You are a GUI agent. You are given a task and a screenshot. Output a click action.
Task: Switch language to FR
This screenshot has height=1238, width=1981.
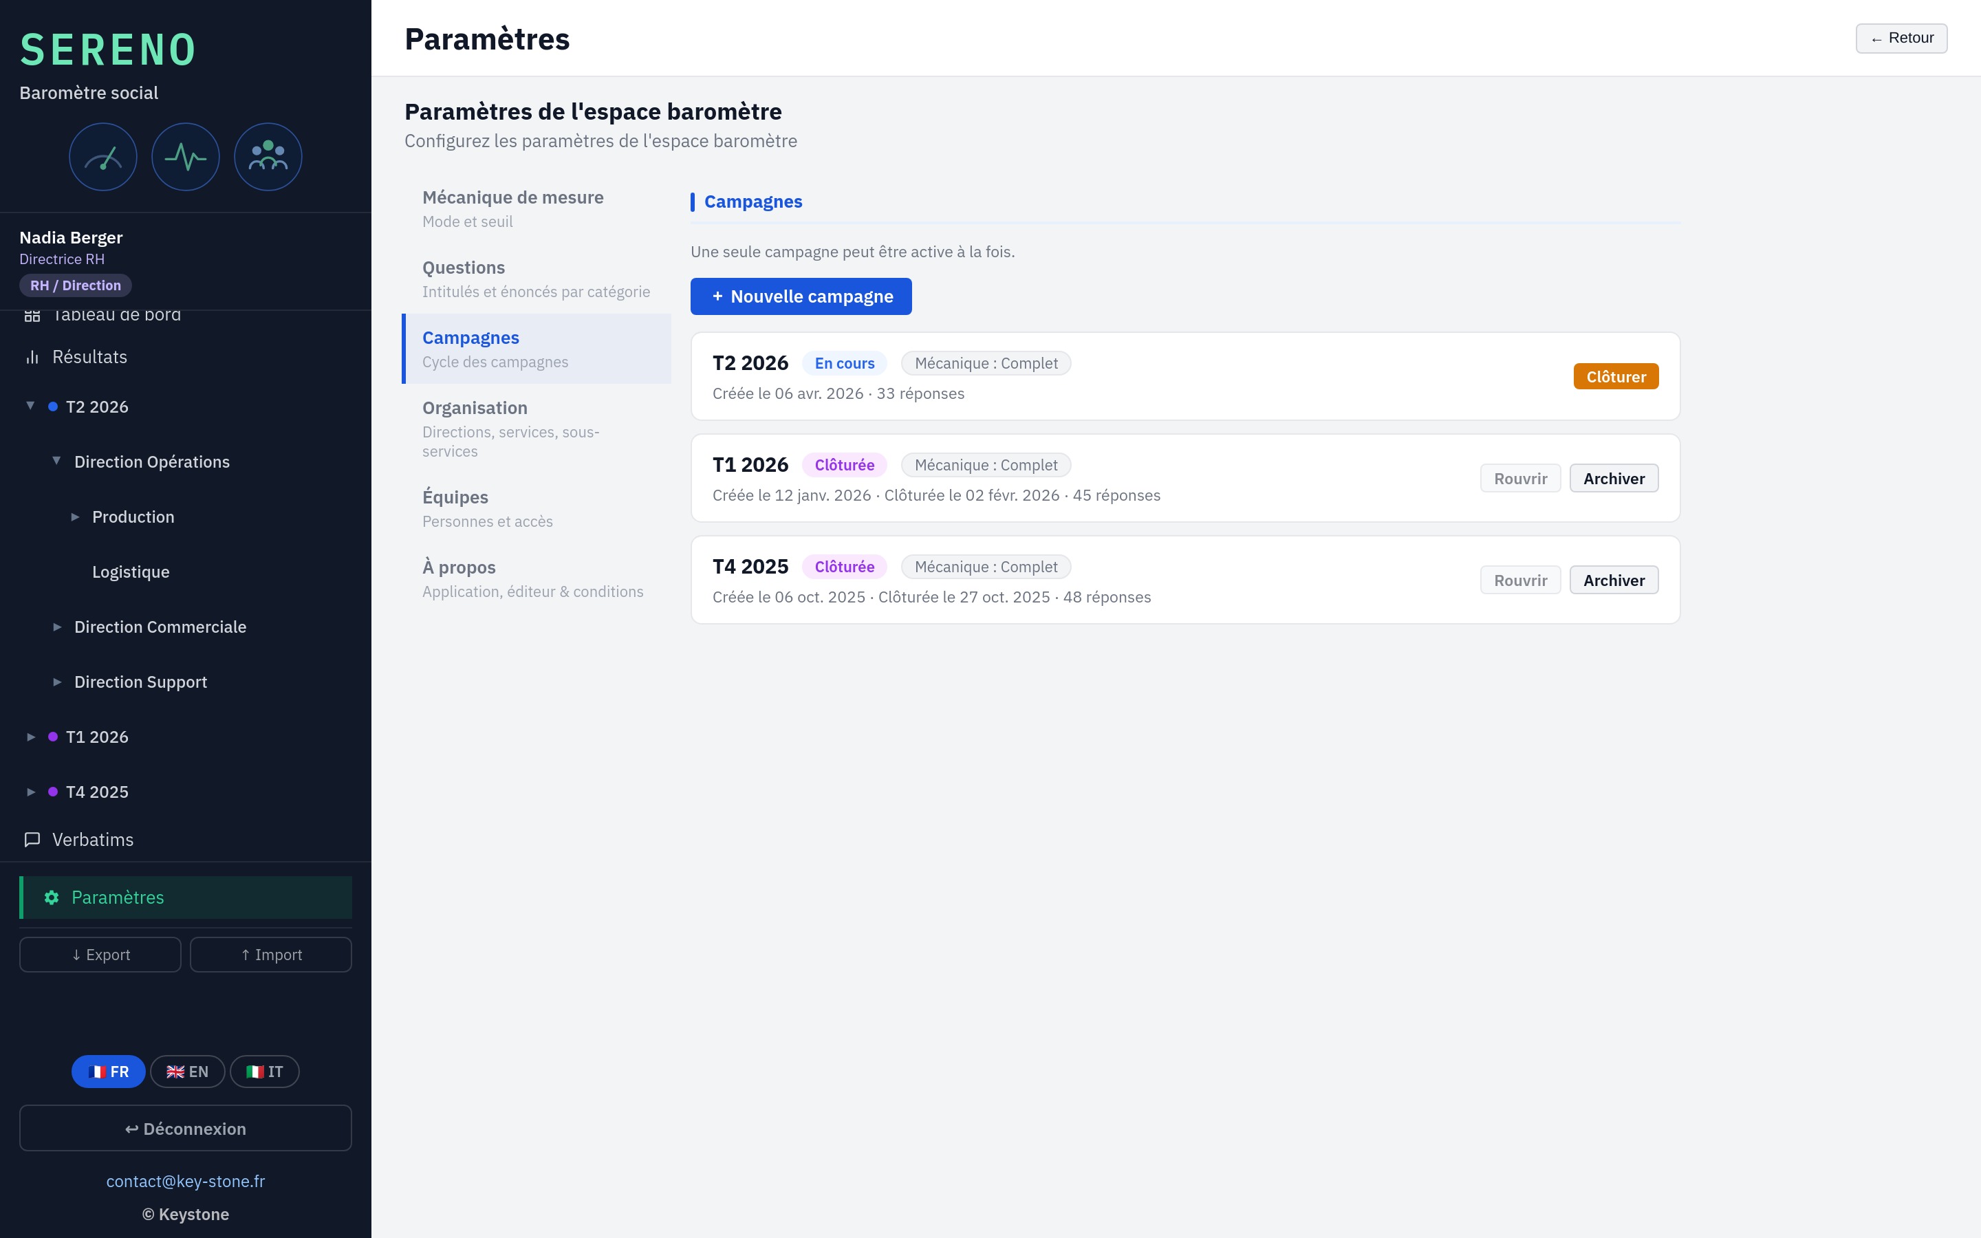tap(108, 1072)
